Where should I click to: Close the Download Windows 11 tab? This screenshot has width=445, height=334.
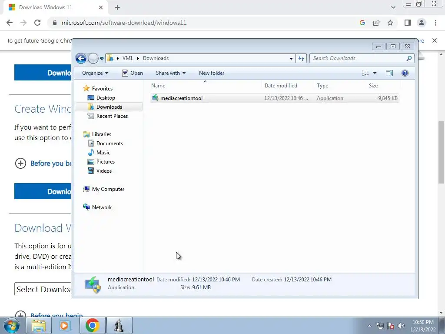coord(101,7)
